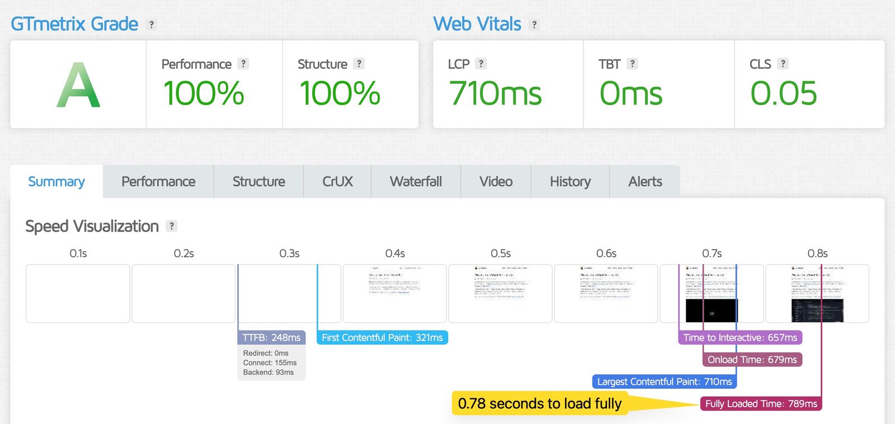Click the Largest Contentful Paint: 710ms label

pyautogui.click(x=665, y=381)
